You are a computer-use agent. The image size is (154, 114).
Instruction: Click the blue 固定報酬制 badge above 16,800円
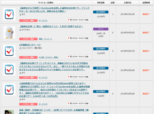(101, 49)
